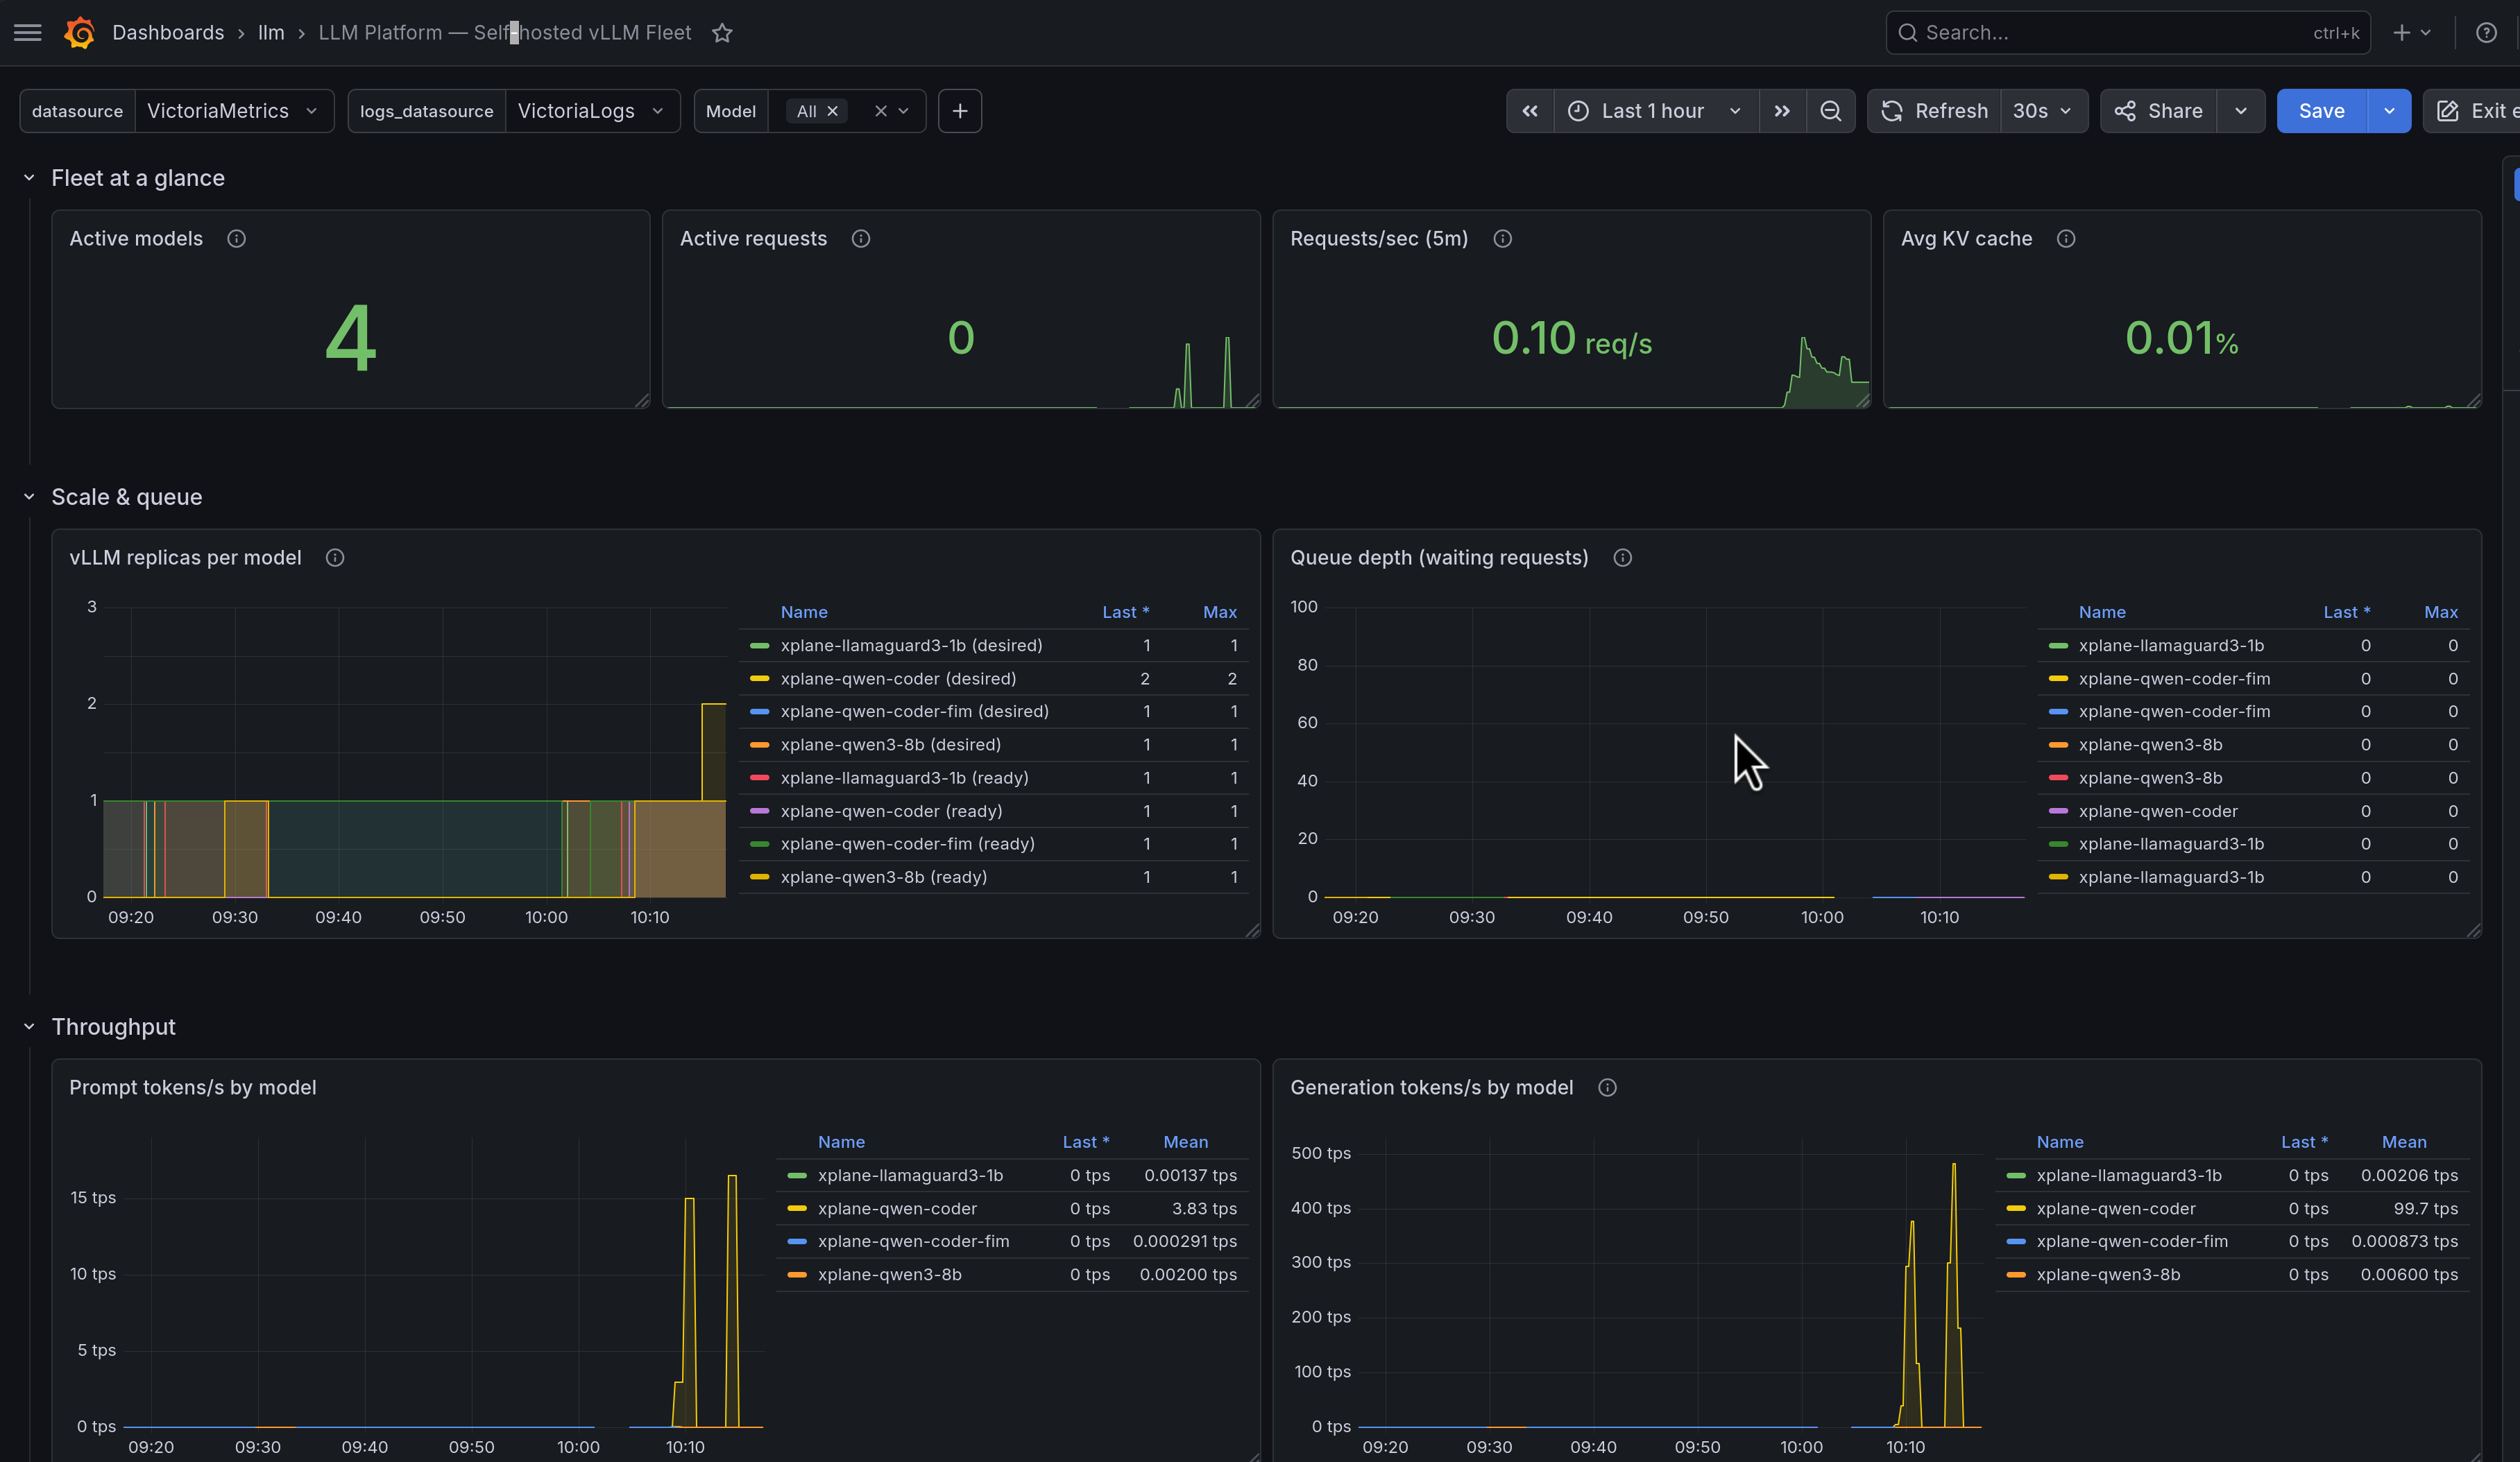Click the 0.10 req/s stat value
The height and width of the screenshot is (1462, 2520).
[x=1571, y=338]
